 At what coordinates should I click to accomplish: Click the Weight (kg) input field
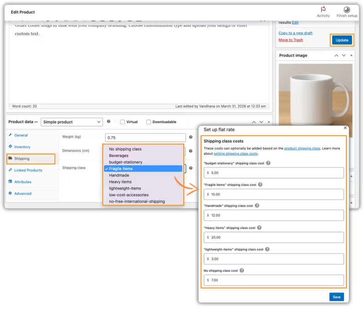pos(145,138)
